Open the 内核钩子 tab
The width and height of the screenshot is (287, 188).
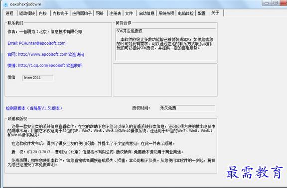click(x=60, y=13)
